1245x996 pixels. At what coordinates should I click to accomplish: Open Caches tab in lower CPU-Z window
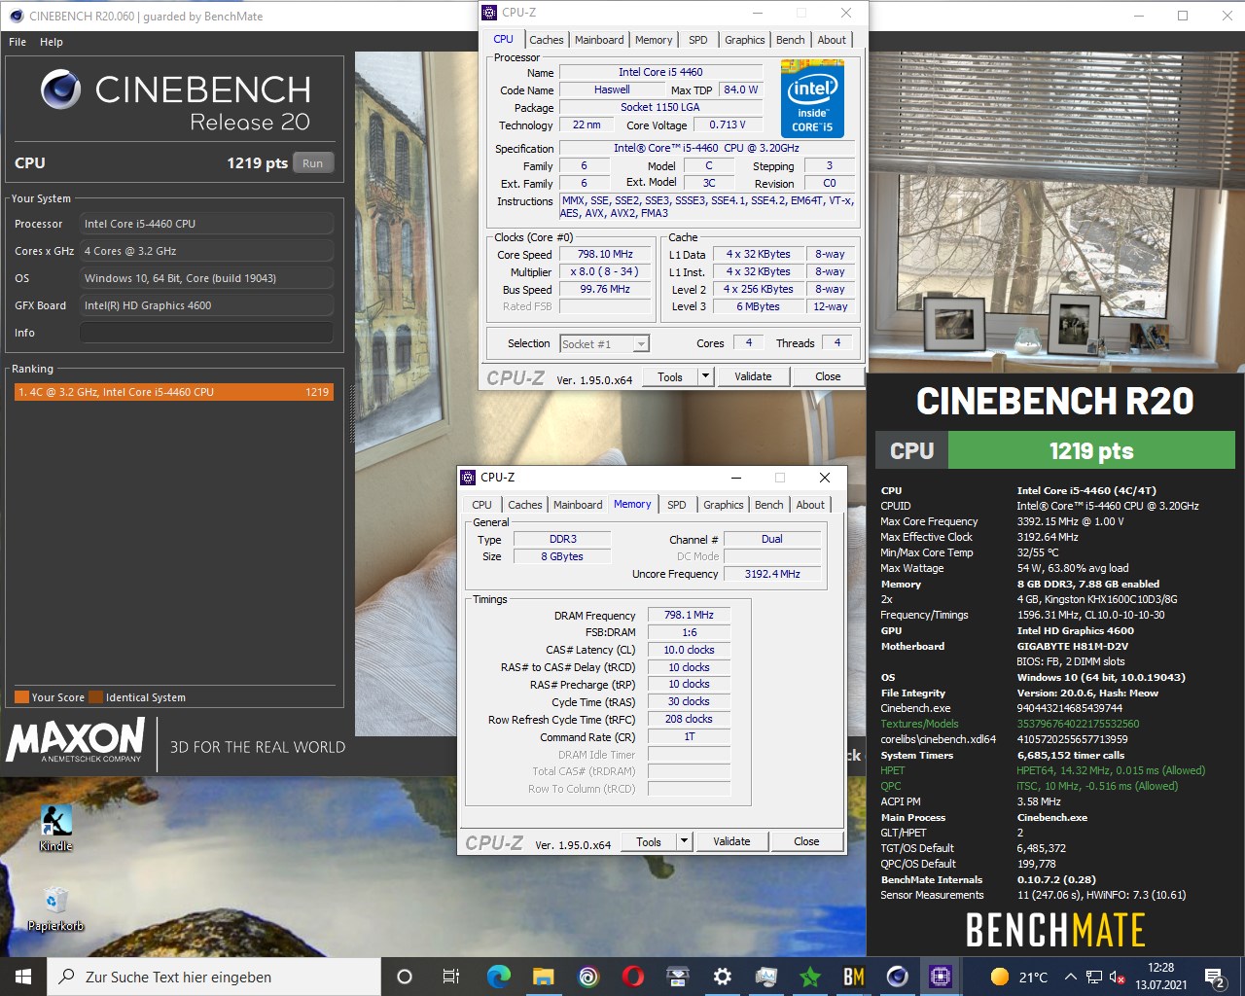coord(524,505)
